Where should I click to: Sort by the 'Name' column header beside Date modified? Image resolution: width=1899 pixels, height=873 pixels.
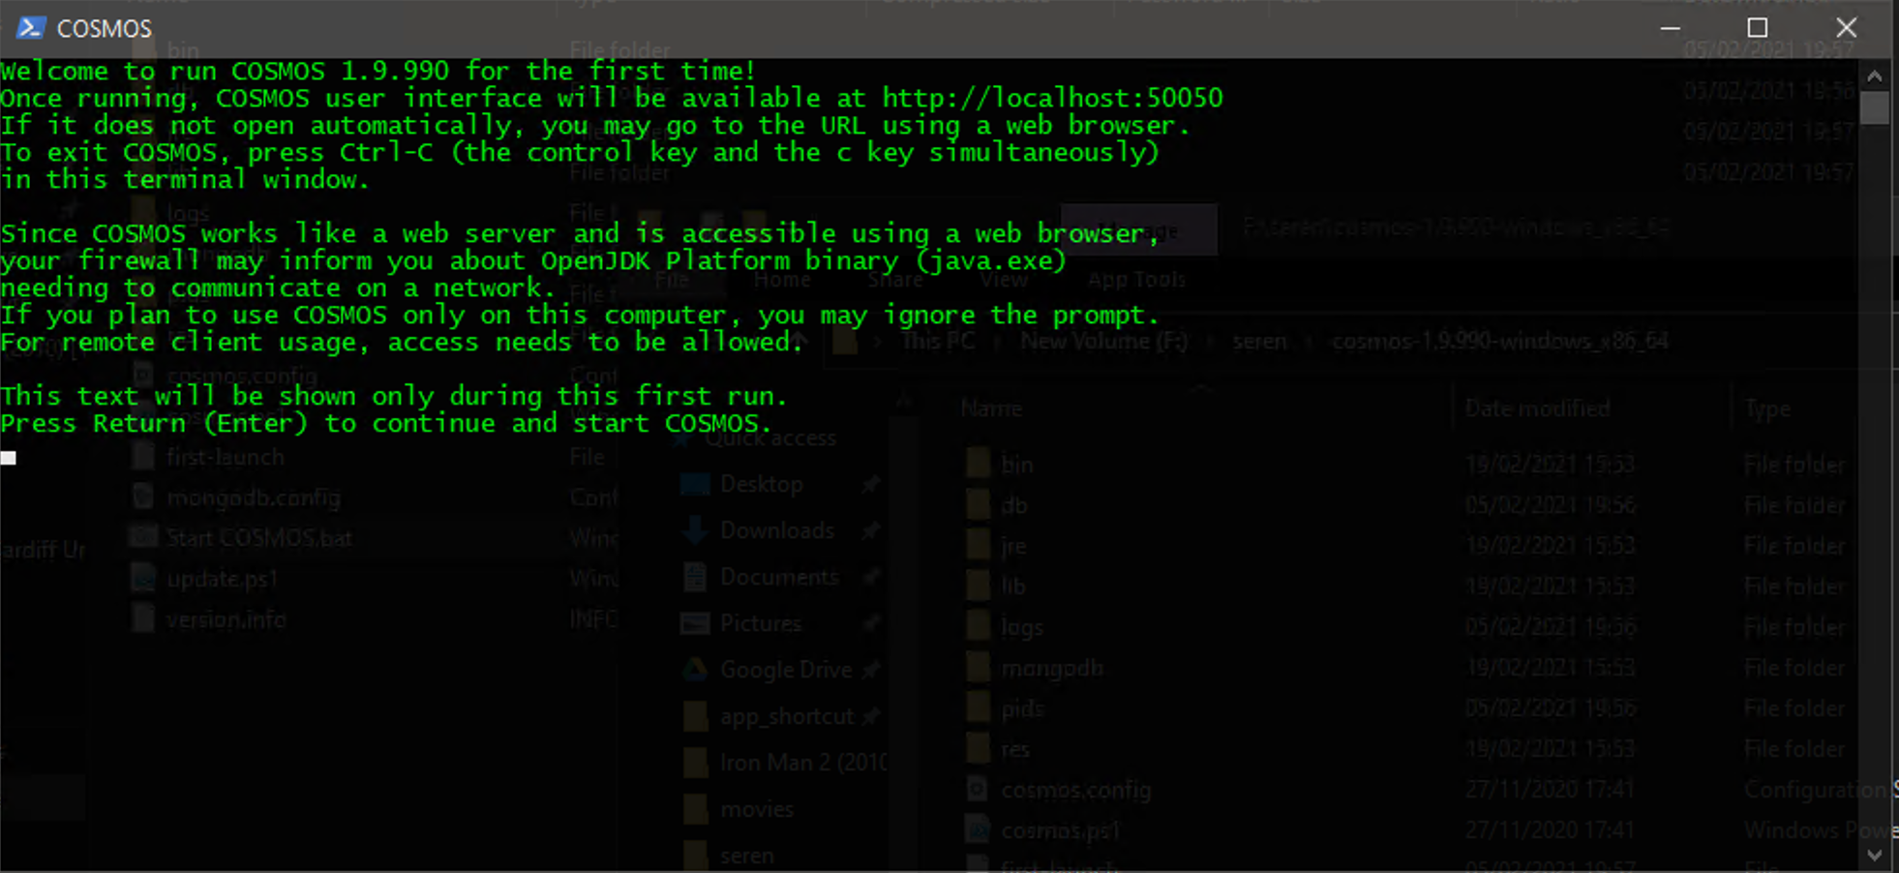pos(992,408)
